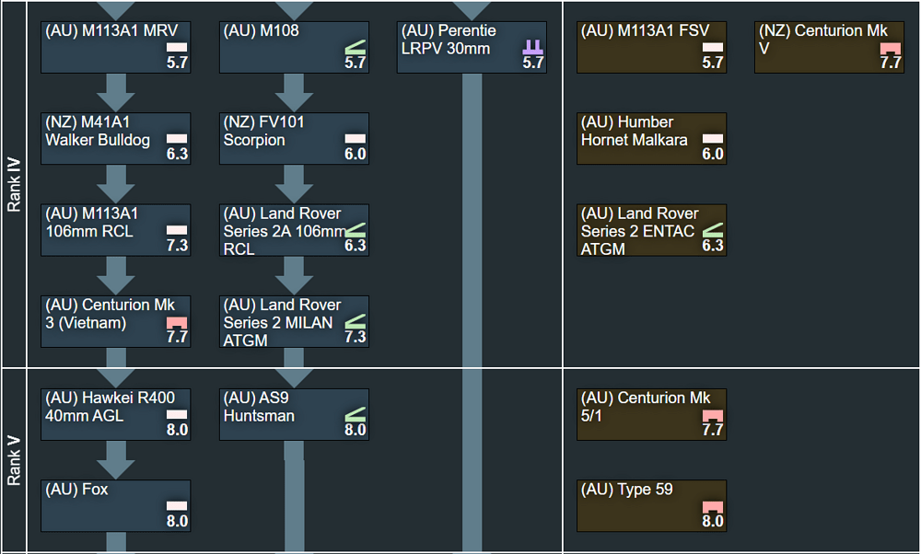Click the green tank destroyer icon on M108

355,46
